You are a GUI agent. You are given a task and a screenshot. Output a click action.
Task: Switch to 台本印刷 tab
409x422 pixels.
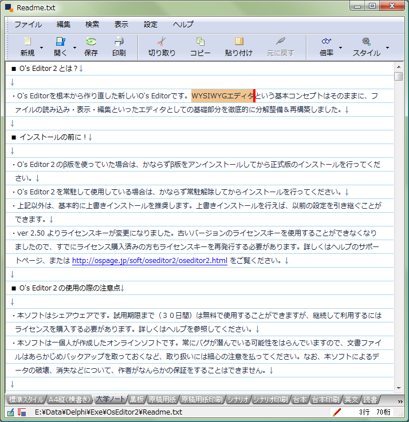(325, 399)
